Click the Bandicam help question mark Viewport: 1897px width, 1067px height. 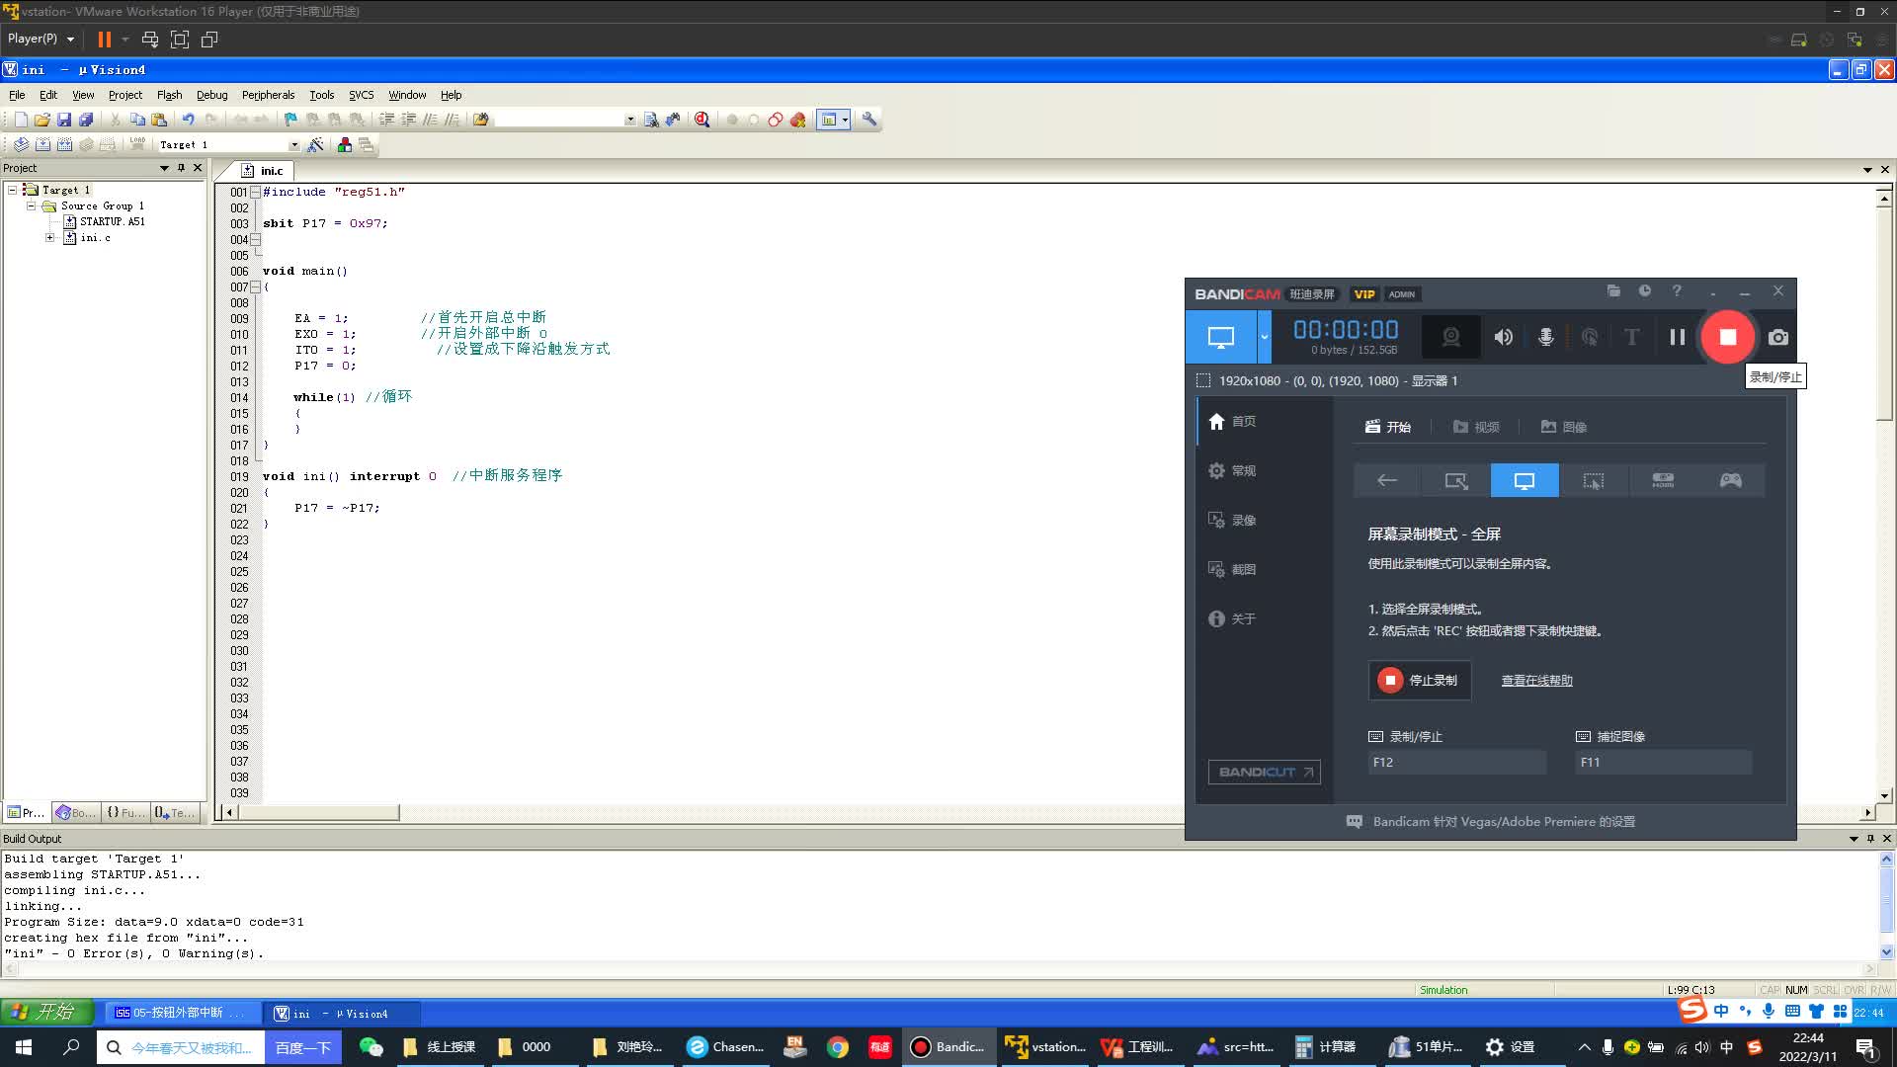1677,290
